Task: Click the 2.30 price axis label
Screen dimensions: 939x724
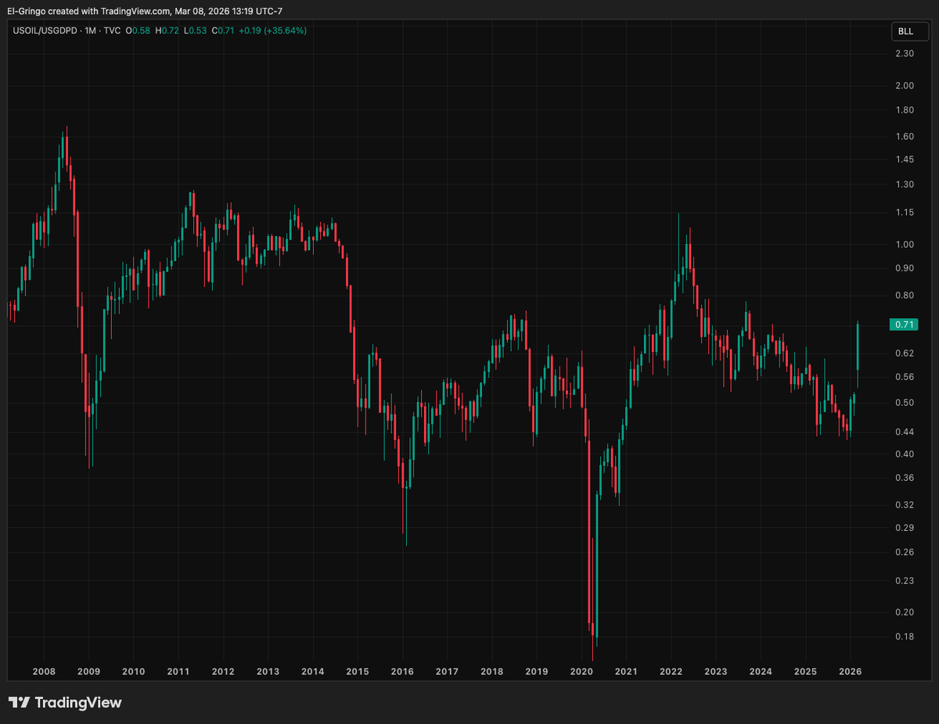Action: pyautogui.click(x=905, y=53)
